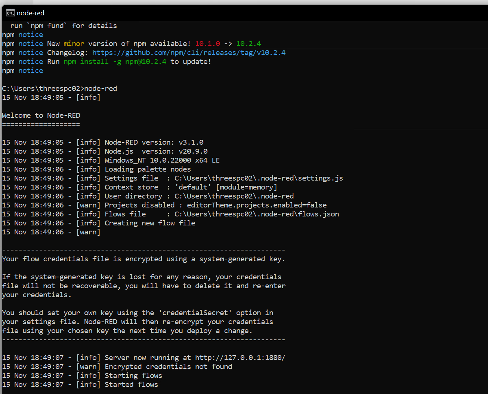Image resolution: width=488 pixels, height=394 pixels.
Task: Click the 'Creating new flow file' line
Action: (x=150, y=223)
